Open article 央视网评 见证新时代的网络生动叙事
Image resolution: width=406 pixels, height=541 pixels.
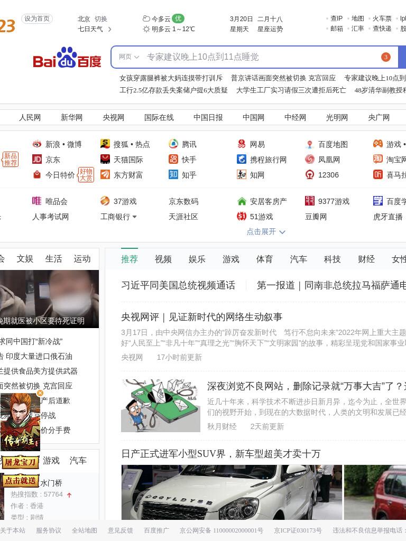(201, 317)
